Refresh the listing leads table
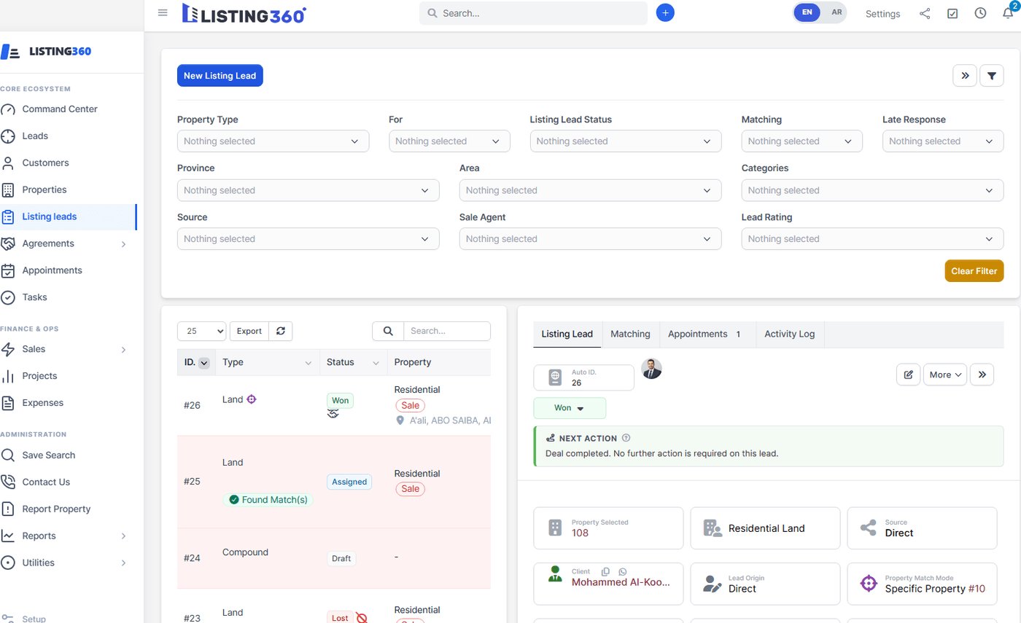Screen dimensions: 1021x623 [280, 331]
